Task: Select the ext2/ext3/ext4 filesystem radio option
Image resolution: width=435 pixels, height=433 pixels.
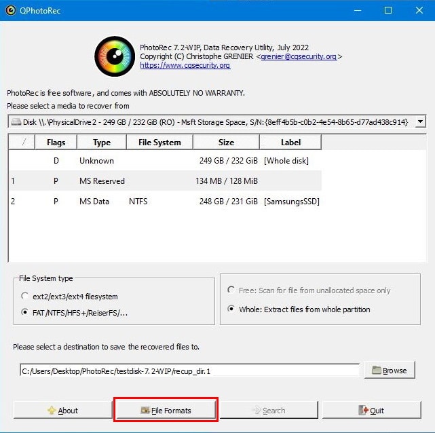Action: 26,296
